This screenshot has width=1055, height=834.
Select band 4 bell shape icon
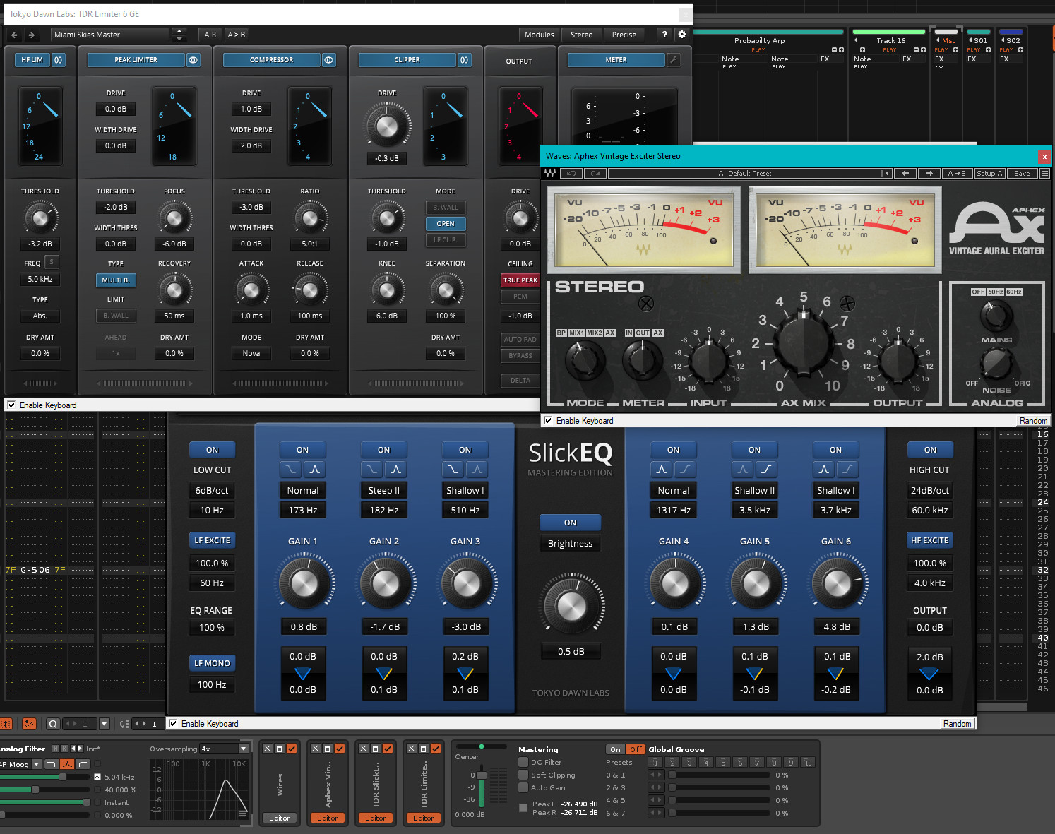tap(661, 469)
